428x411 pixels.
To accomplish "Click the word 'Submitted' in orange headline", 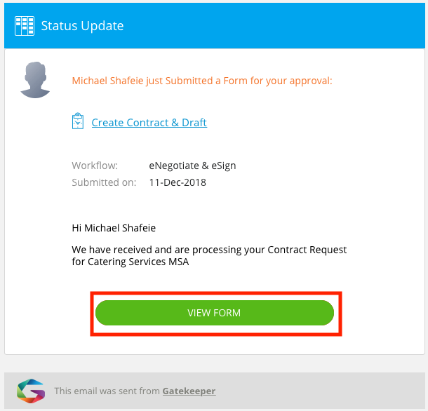I will click(189, 81).
